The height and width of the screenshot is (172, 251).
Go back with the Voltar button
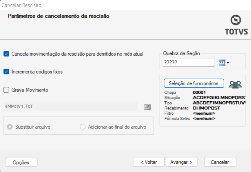tap(149, 162)
